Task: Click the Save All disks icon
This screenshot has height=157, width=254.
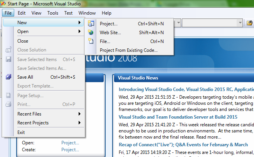Action: pyautogui.click(x=8, y=77)
